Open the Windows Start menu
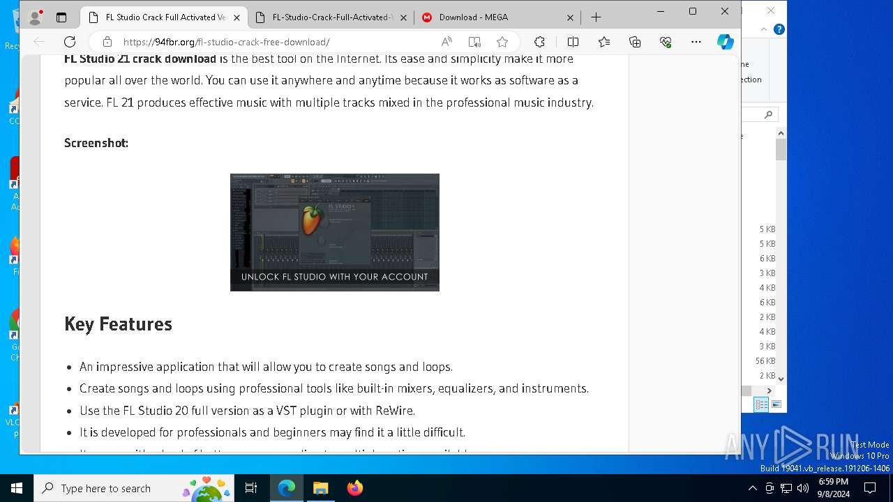The height and width of the screenshot is (502, 893). (17, 488)
